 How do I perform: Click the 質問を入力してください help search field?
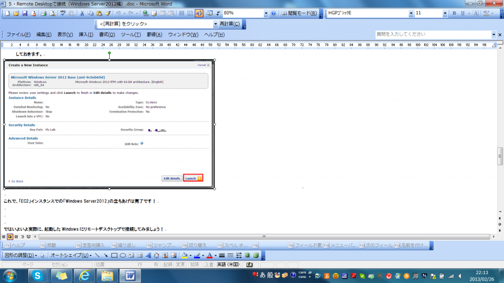[433, 34]
